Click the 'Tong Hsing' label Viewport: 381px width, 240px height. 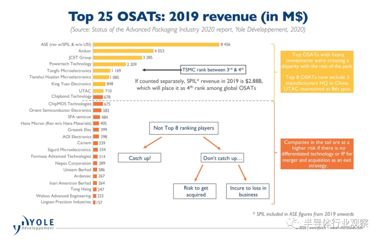click(81, 189)
